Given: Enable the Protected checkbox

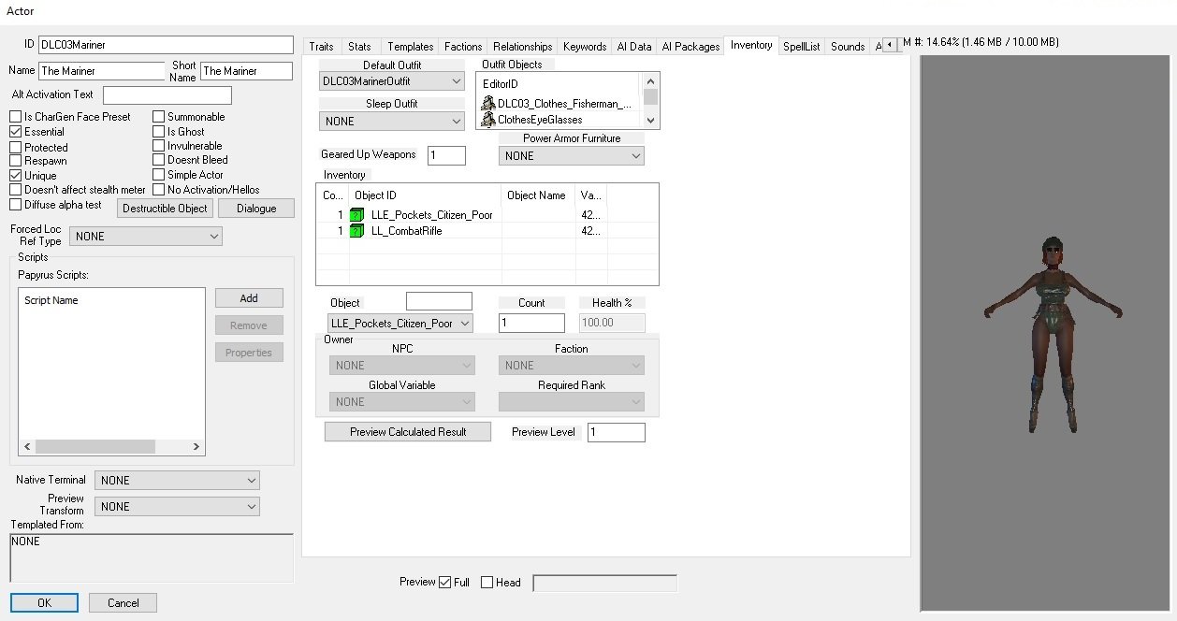Looking at the screenshot, I should point(16,148).
